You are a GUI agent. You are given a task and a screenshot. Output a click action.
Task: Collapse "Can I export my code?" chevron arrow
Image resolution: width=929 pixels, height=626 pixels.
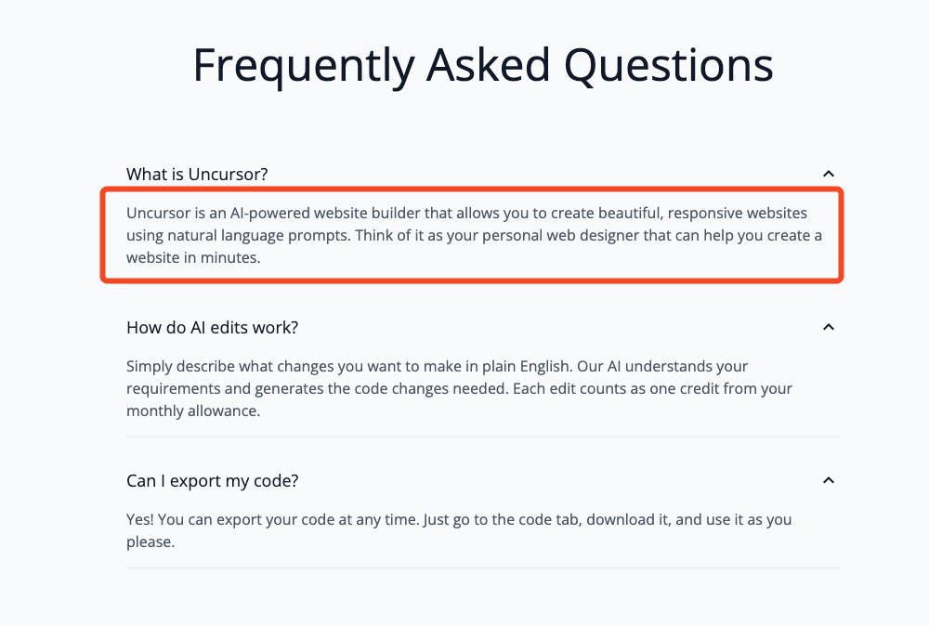(829, 480)
